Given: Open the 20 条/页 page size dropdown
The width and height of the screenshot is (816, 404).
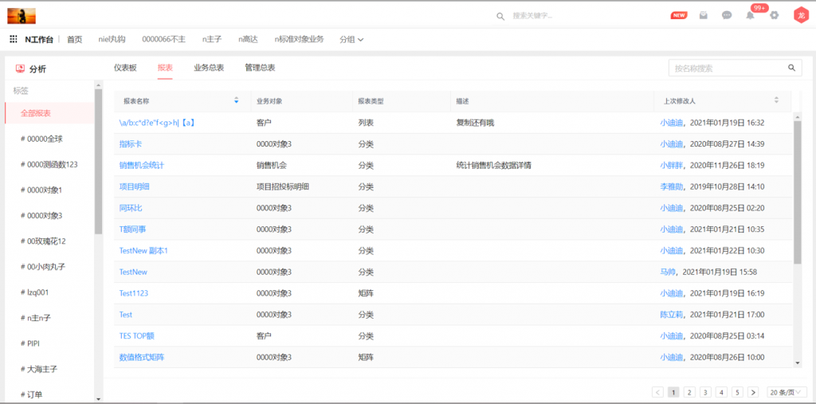Looking at the screenshot, I should pyautogui.click(x=787, y=392).
